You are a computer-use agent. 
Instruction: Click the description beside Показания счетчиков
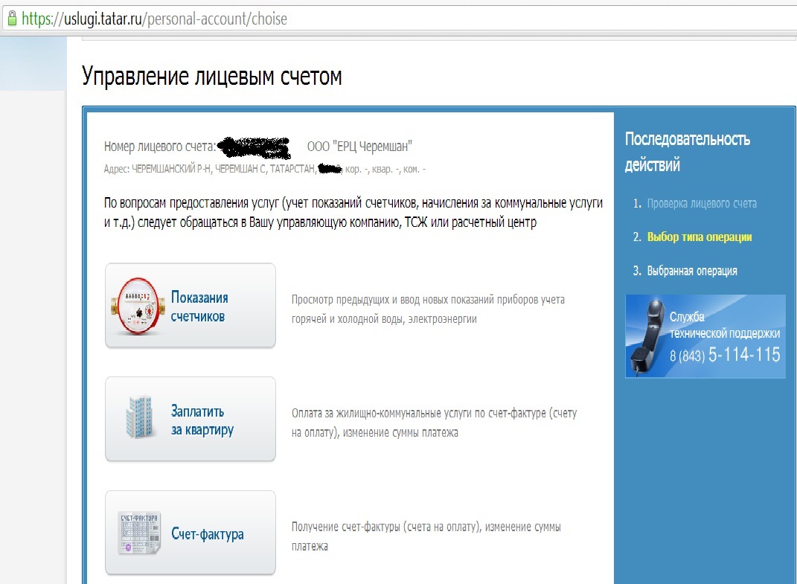[x=428, y=309]
